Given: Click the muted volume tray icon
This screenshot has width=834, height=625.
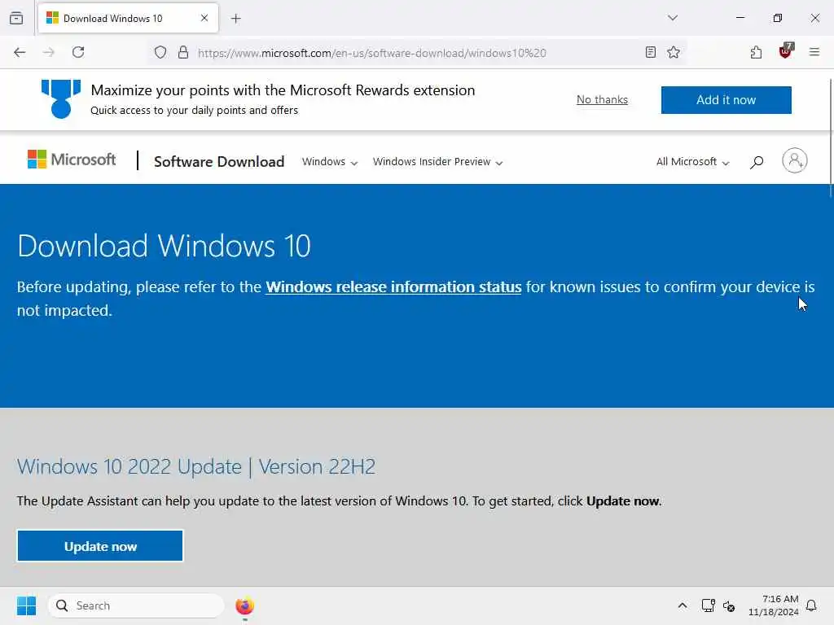Looking at the screenshot, I should pyautogui.click(x=729, y=605).
